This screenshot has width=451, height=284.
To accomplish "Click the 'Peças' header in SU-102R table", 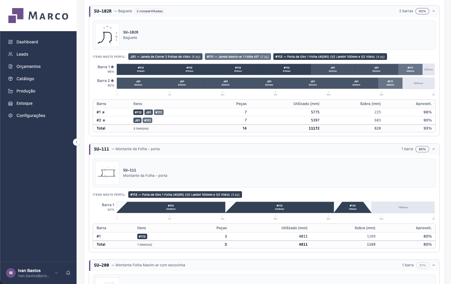I will pyautogui.click(x=241, y=104).
